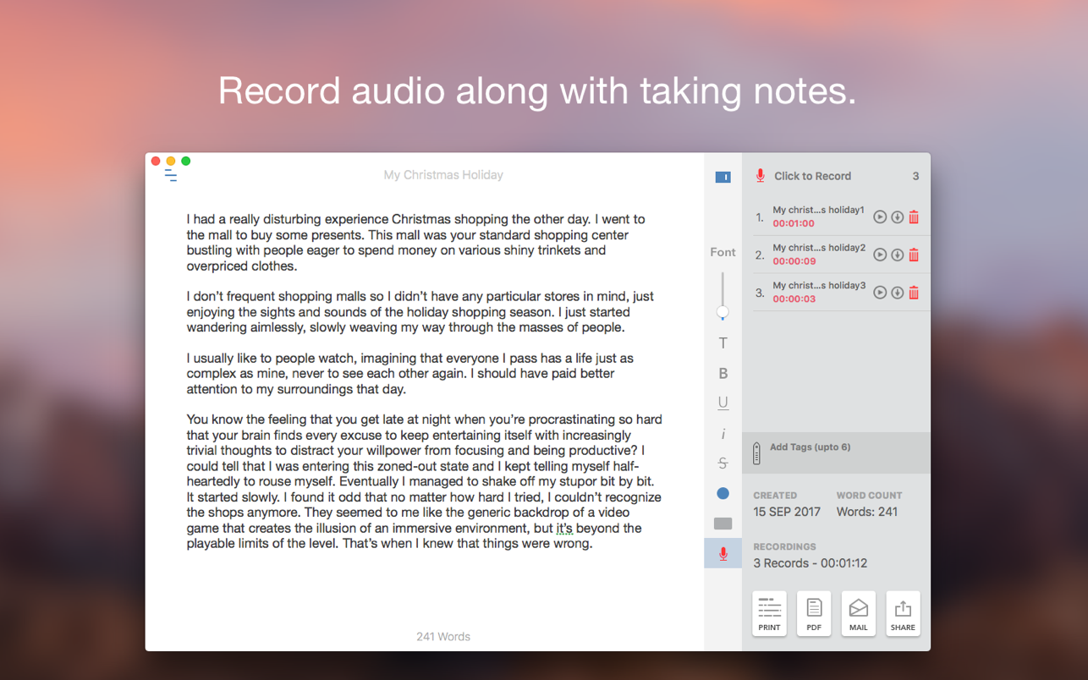This screenshot has width=1088, height=680.
Task: Open the Share options
Action: pos(903,613)
